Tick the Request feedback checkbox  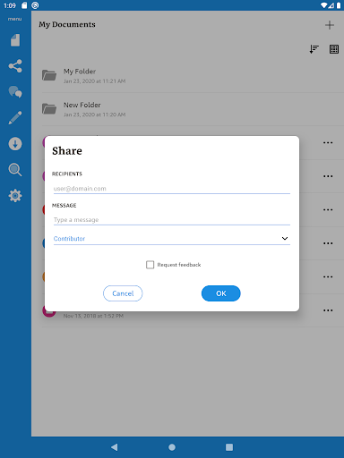tap(150, 265)
